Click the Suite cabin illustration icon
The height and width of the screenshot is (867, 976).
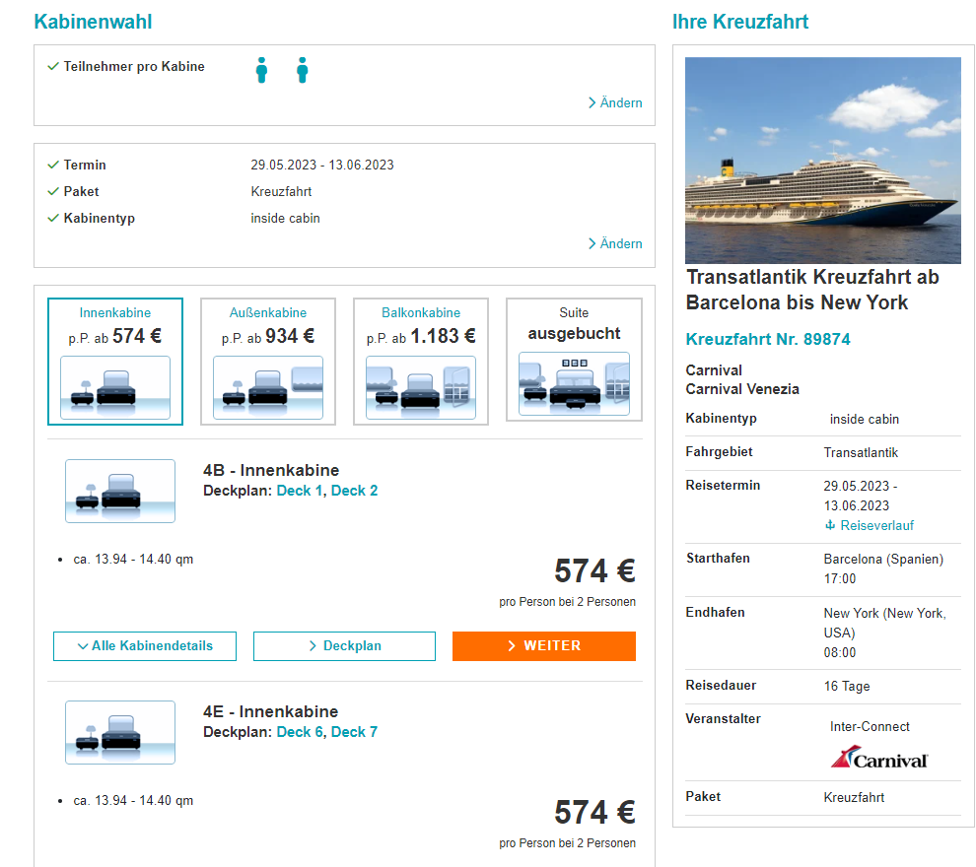point(574,383)
